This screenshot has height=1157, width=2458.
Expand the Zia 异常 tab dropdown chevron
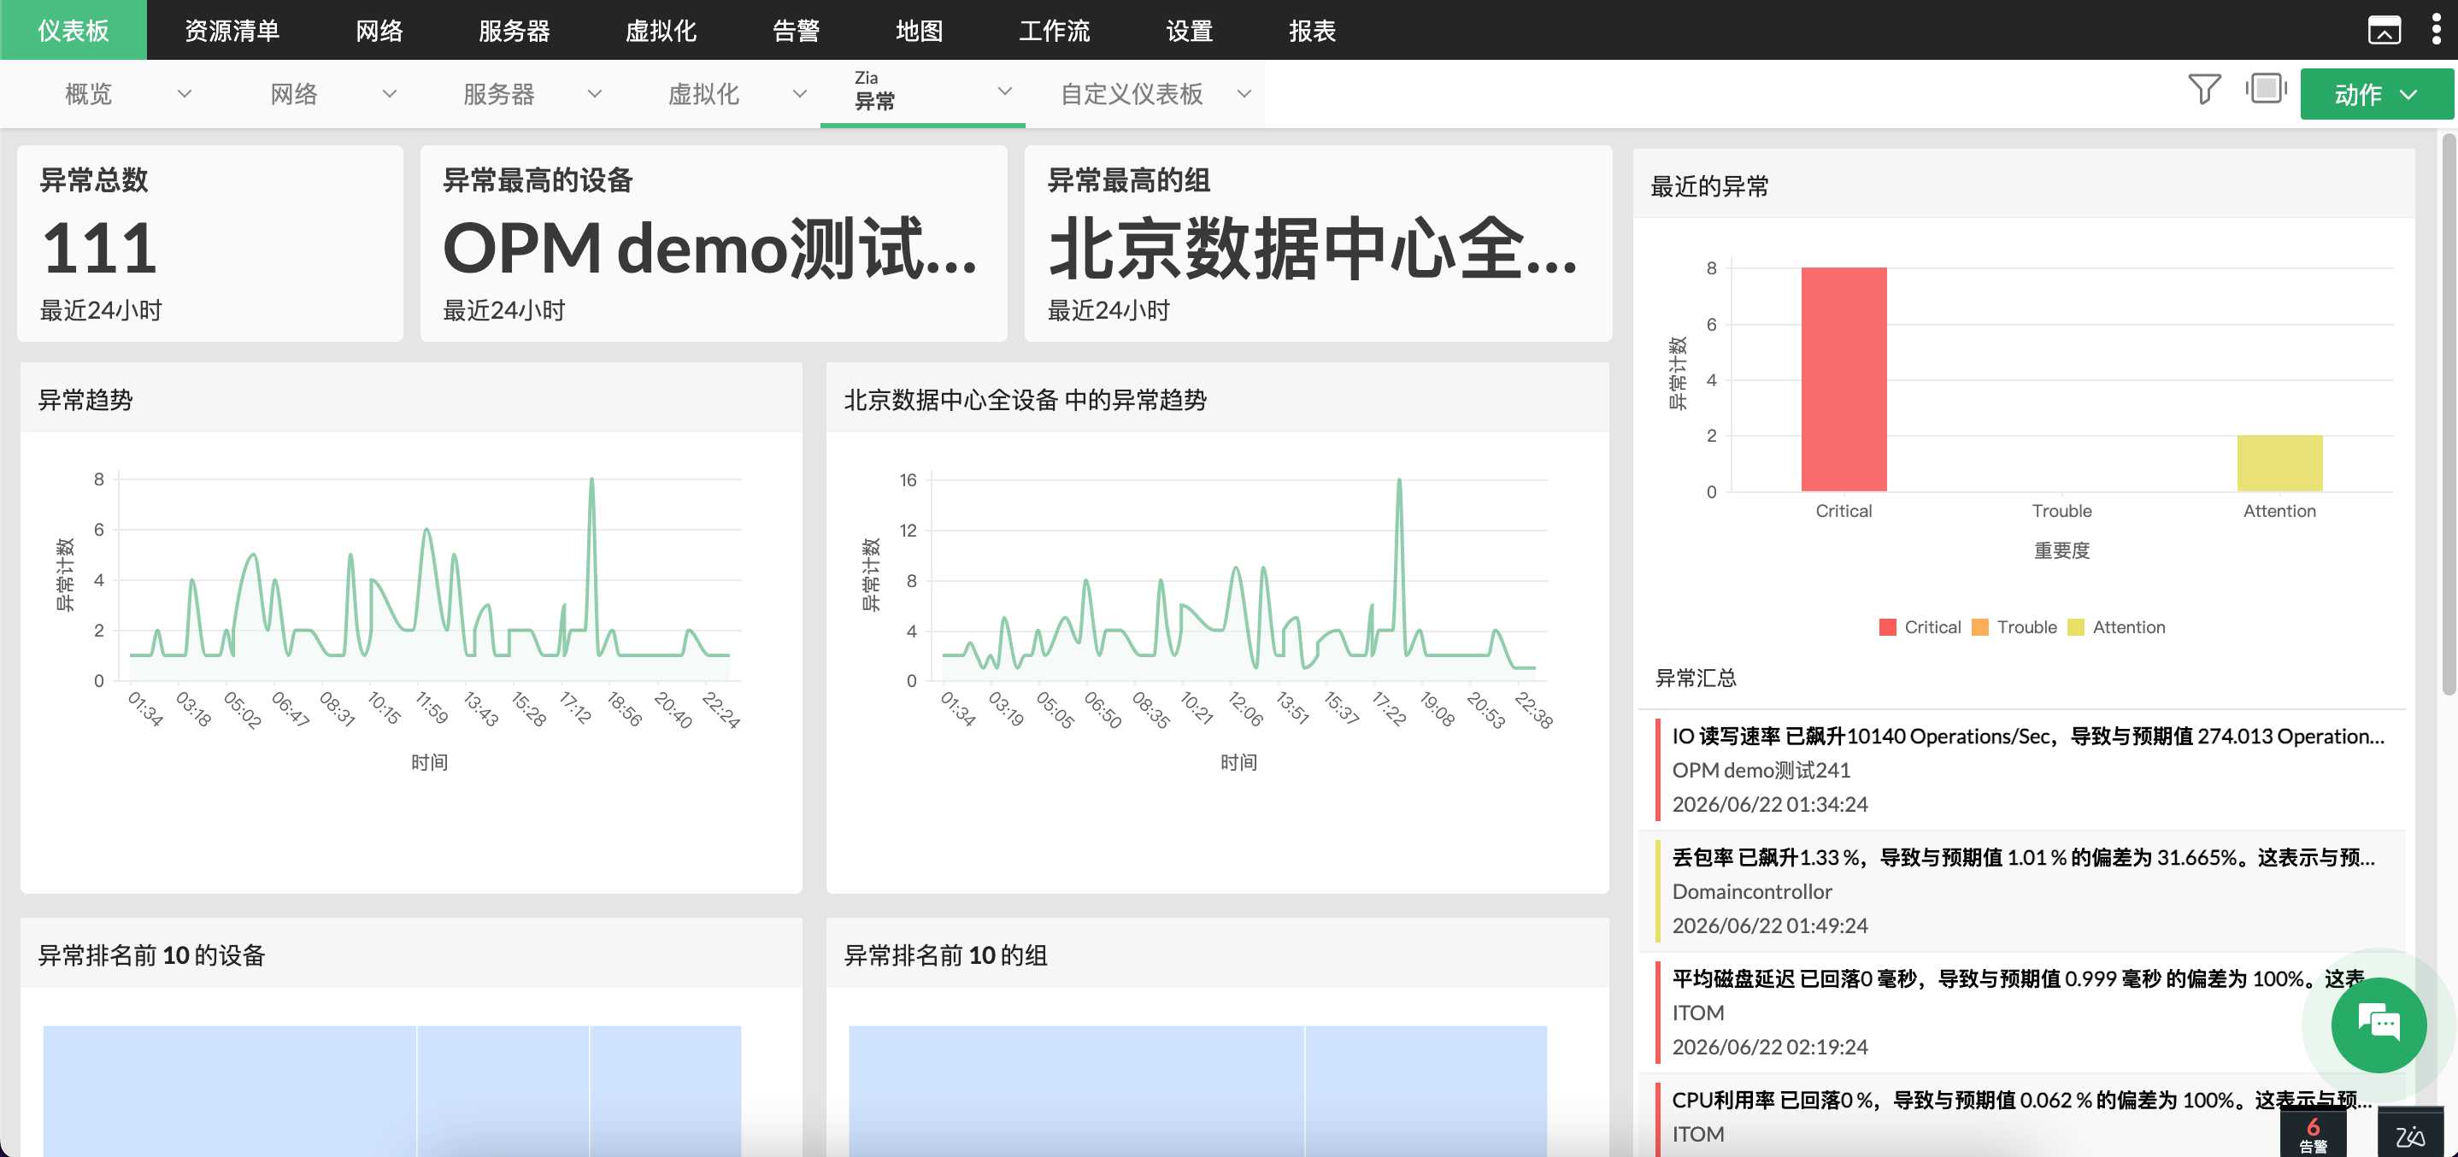coord(1005,91)
